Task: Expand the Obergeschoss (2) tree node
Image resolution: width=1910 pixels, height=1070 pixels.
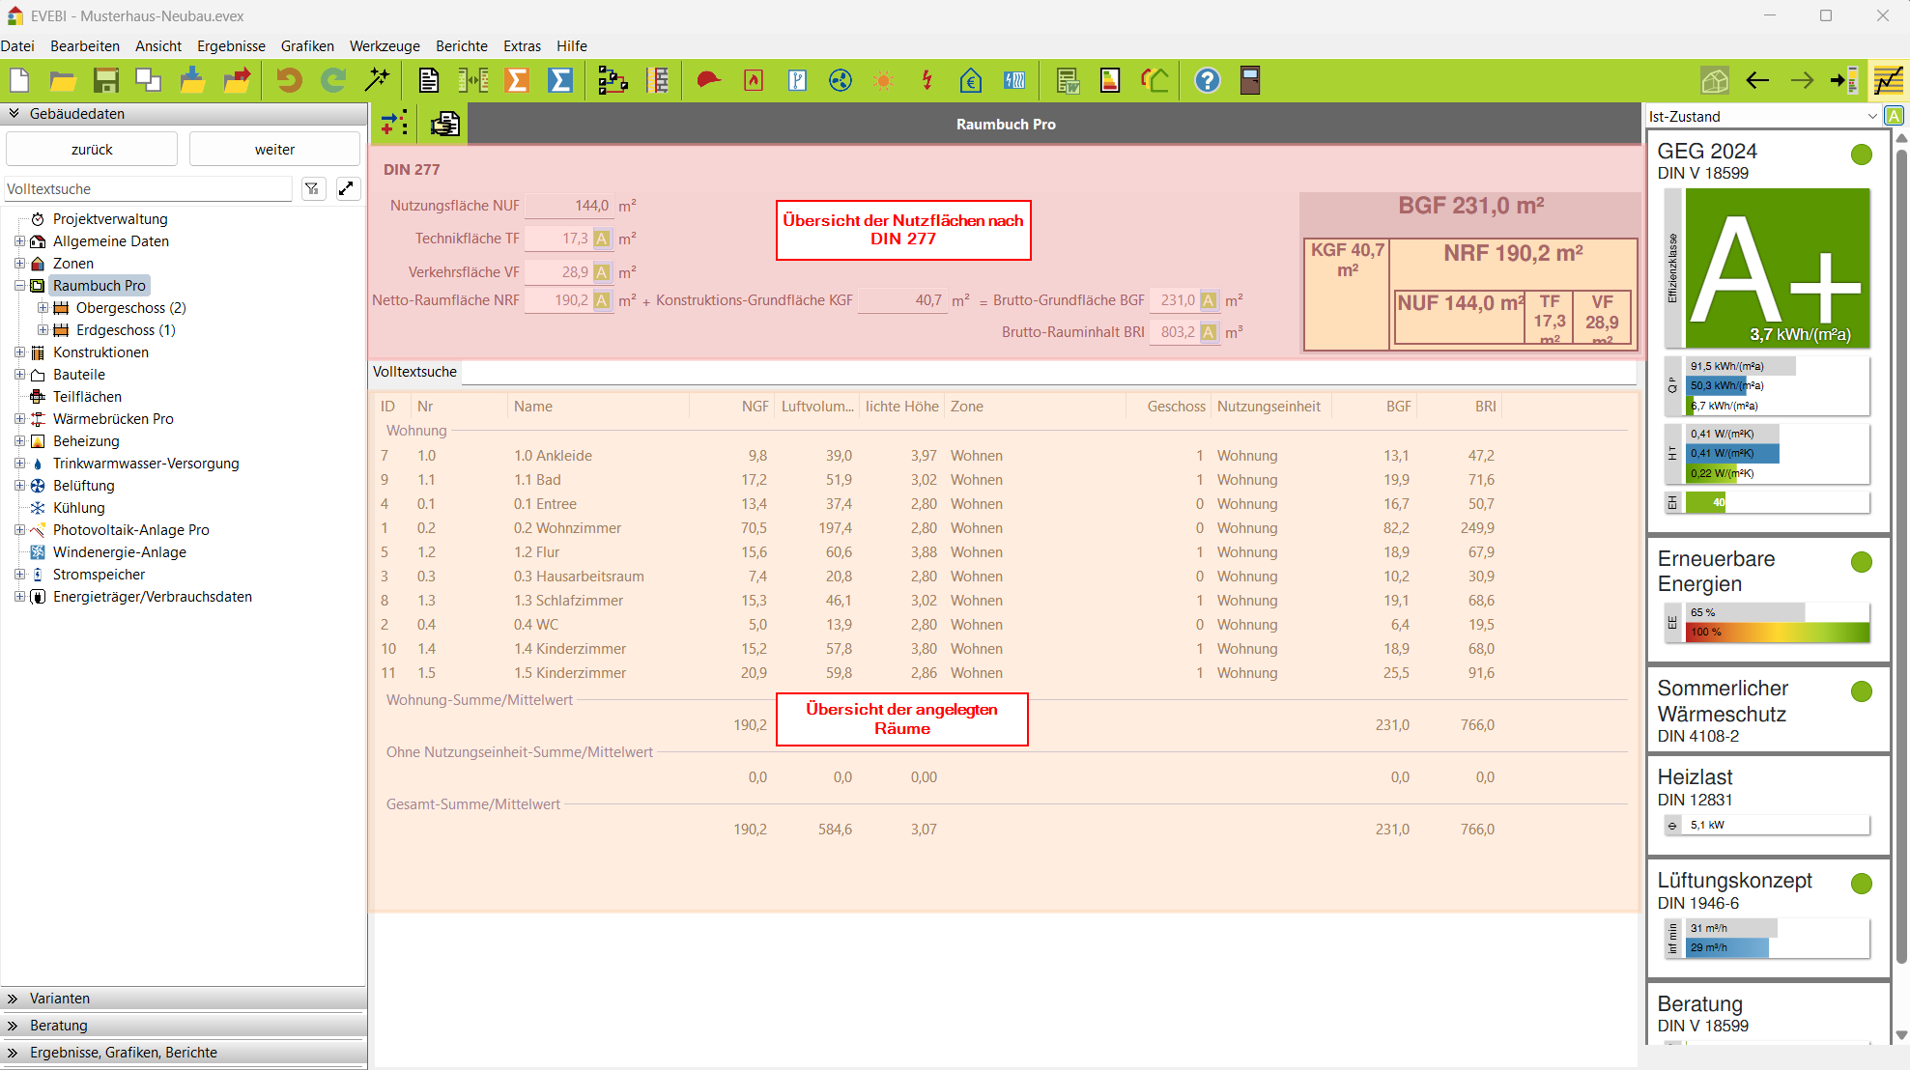Action: tap(43, 308)
